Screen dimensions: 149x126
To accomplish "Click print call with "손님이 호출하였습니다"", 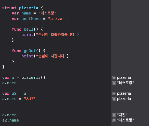I will [x=50, y=35].
